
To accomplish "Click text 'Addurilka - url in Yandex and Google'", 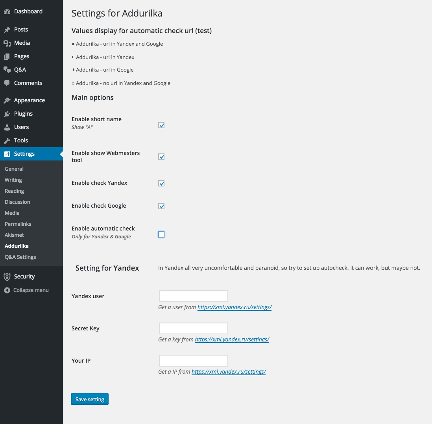I will point(119,44).
